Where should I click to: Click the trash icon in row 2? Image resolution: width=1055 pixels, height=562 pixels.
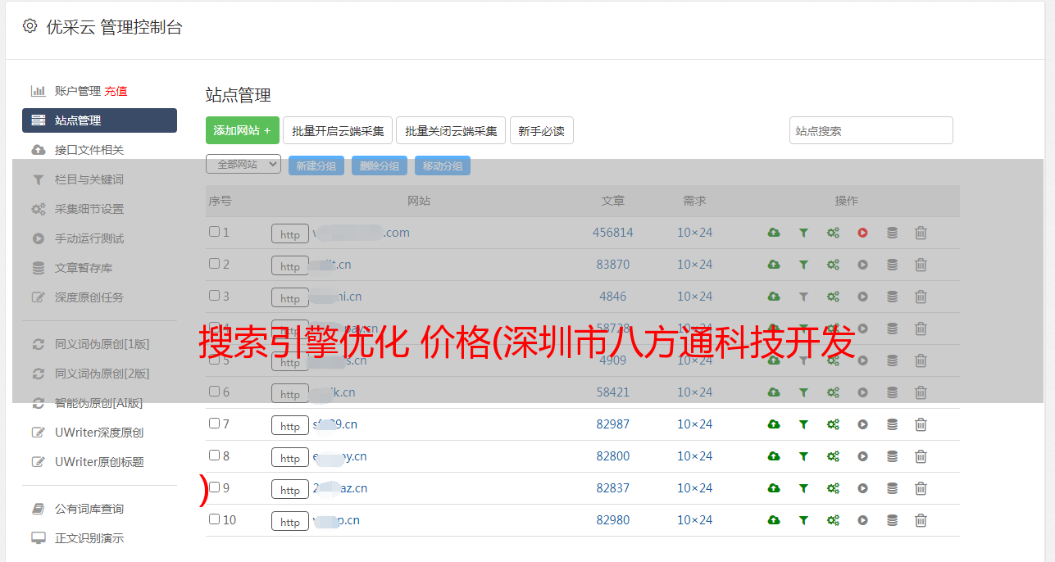pyautogui.click(x=921, y=265)
